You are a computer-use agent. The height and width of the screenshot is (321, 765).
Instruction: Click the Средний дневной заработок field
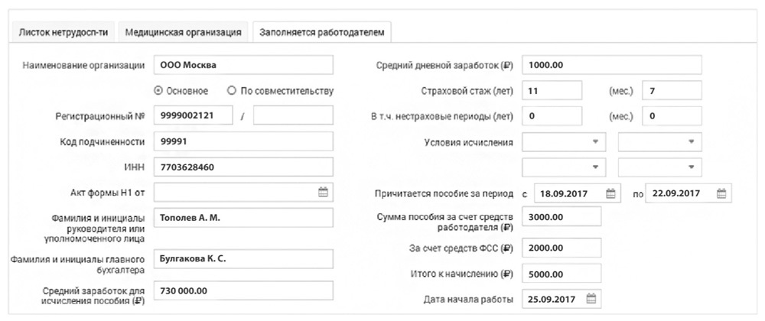(612, 65)
